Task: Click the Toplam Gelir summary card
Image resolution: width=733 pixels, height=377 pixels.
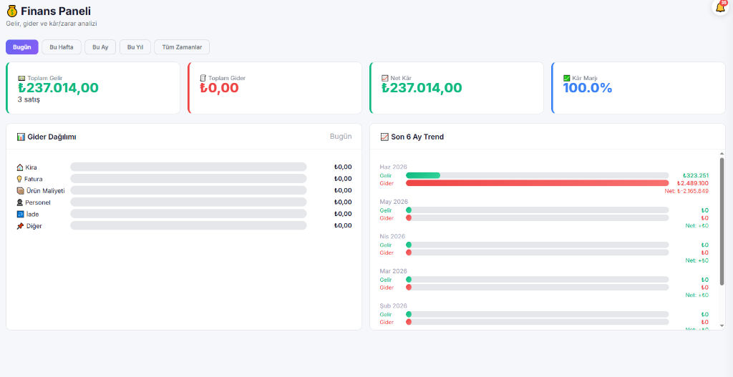Action: click(93, 88)
